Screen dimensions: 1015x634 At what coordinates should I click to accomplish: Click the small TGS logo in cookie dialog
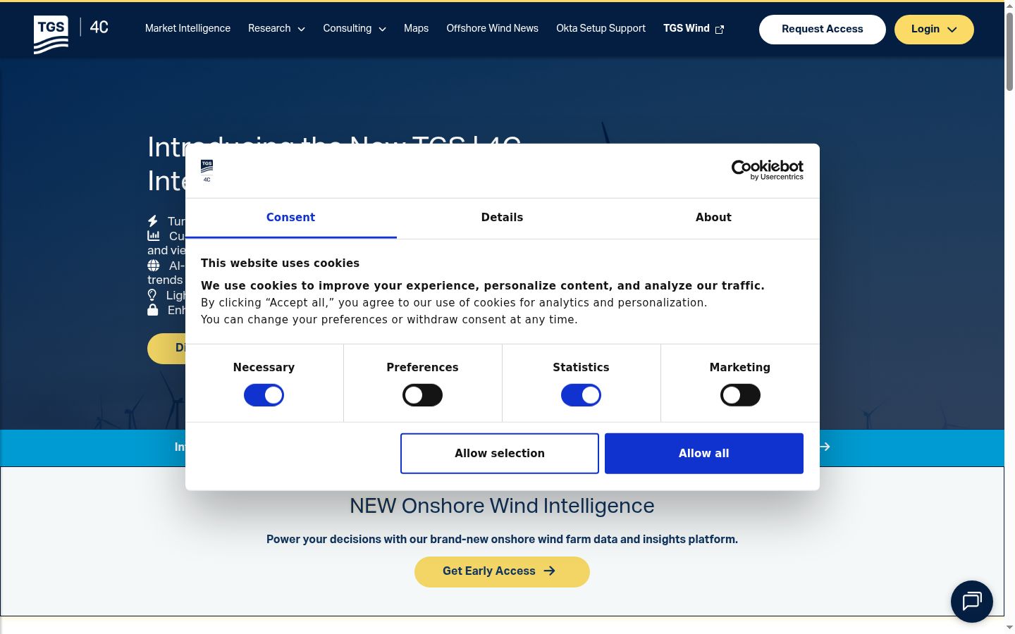click(x=207, y=171)
